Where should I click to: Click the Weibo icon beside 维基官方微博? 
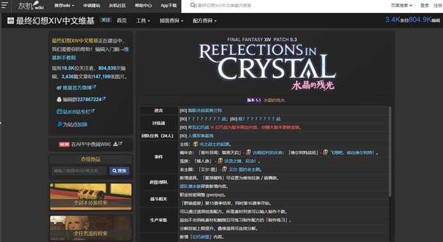pyautogui.click(x=59, y=88)
